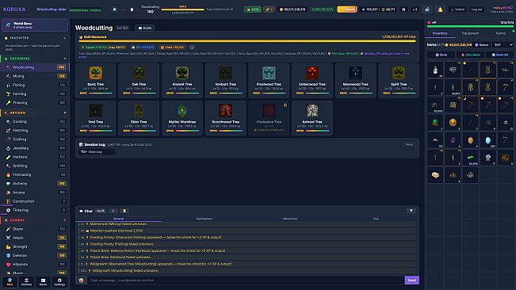Screen dimensions: 516x290
Task: Open the Mining skill
Action: click(x=35, y=76)
